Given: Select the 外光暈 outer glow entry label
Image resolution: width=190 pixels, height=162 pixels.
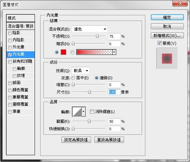Looking at the screenshot, I should pos(18,47).
